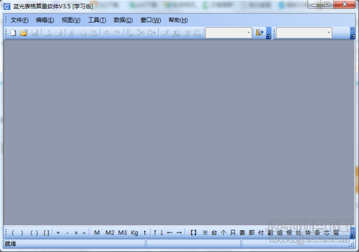Insert the 【】 bracket symbol

(194, 233)
